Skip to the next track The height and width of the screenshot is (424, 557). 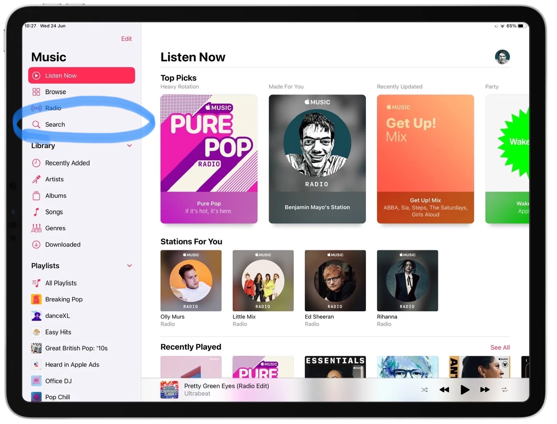click(485, 390)
